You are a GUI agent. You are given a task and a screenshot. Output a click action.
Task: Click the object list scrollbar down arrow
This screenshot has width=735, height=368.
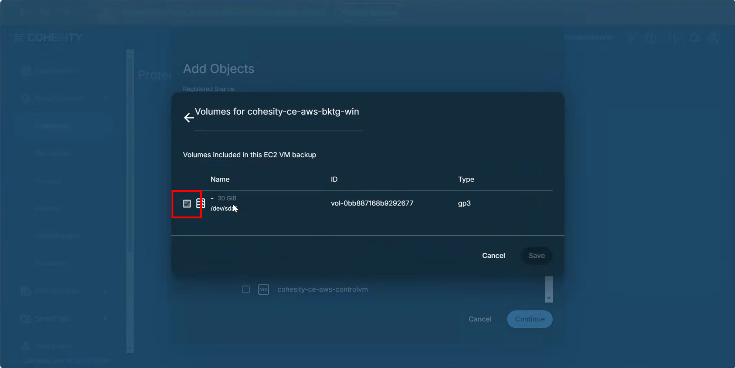pos(549,298)
